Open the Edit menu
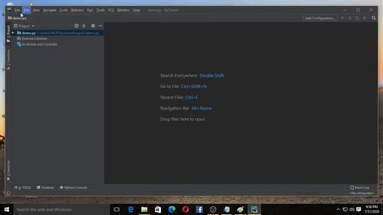The height and width of the screenshot is (215, 383). coord(26,10)
